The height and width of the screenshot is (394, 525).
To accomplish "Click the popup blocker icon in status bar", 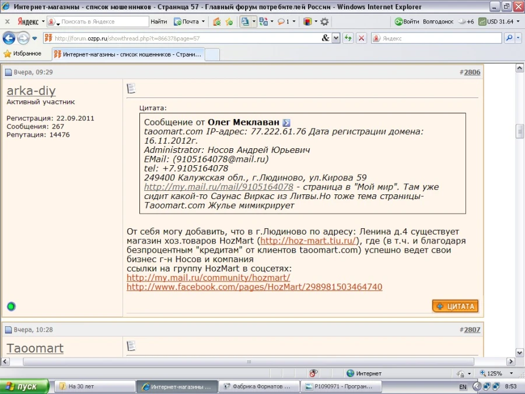I will point(313,373).
